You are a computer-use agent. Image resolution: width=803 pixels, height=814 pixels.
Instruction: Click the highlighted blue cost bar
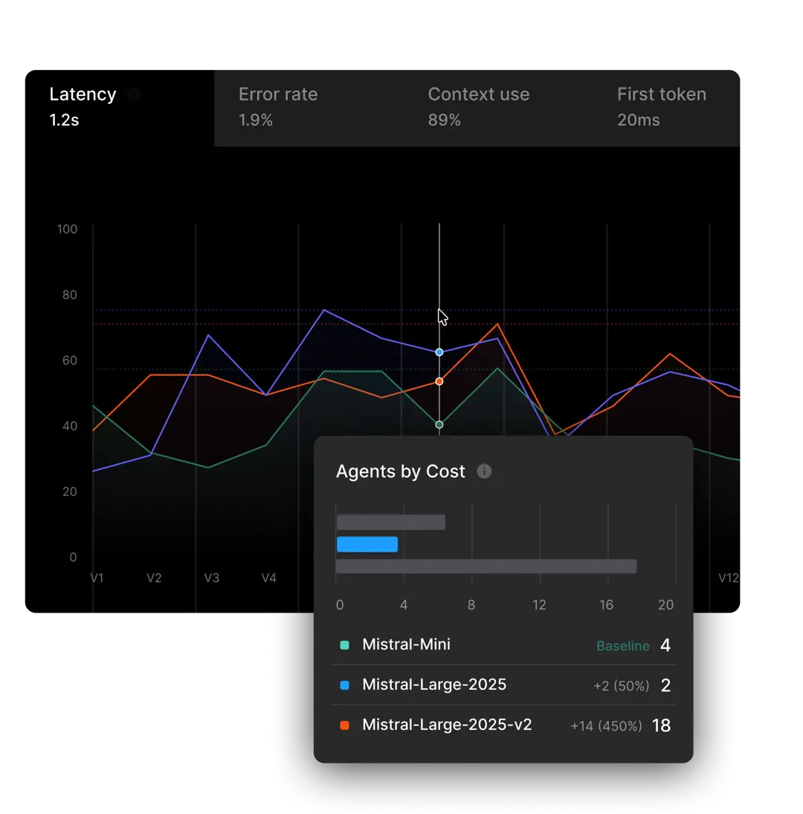pyautogui.click(x=367, y=544)
